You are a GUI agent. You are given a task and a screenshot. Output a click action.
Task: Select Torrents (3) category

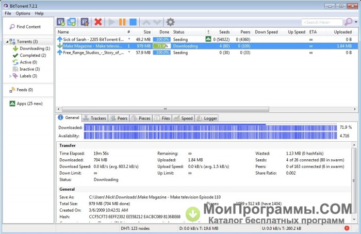click(x=27, y=41)
